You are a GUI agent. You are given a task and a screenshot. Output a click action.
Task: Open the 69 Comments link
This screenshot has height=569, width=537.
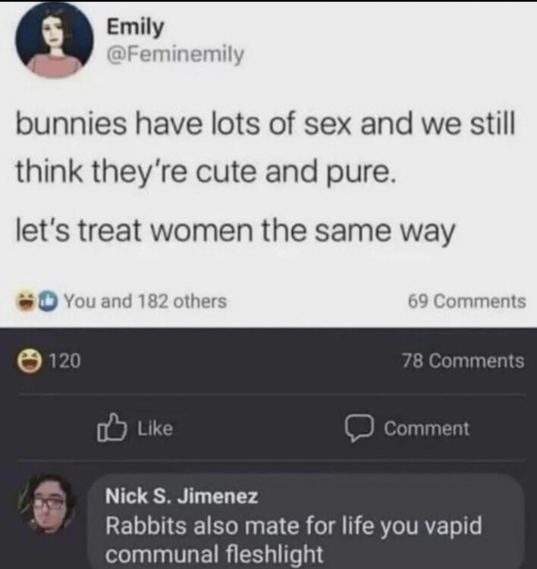click(x=466, y=301)
